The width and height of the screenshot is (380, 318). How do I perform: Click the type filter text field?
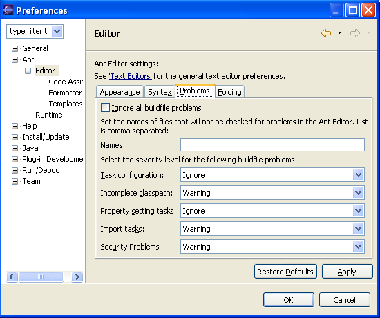click(x=30, y=31)
